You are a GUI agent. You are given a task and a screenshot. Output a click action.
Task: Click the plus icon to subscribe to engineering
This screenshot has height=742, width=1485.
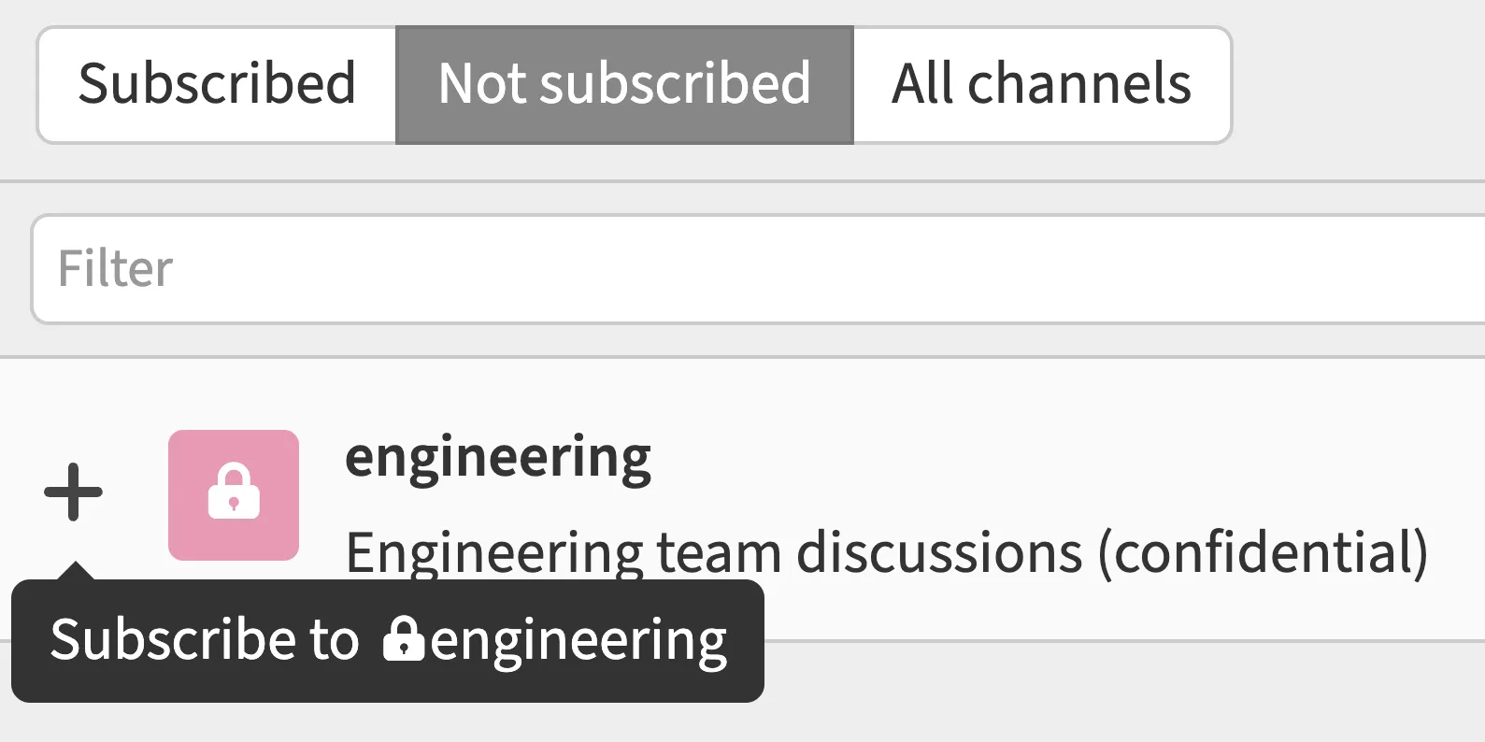pyautogui.click(x=73, y=492)
